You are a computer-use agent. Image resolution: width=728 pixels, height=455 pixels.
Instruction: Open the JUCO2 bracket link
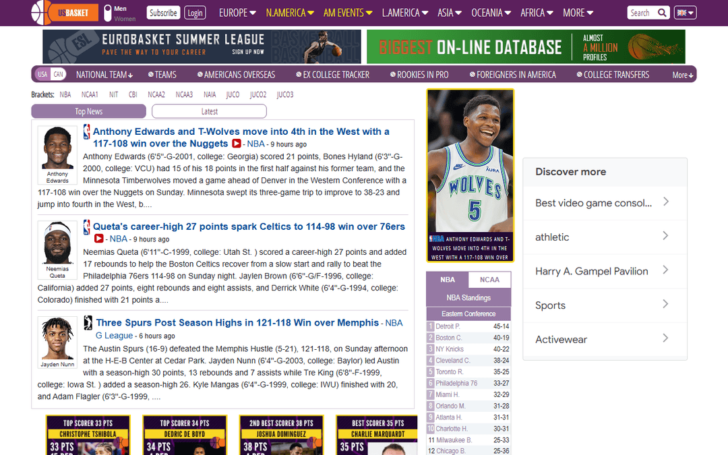point(258,95)
